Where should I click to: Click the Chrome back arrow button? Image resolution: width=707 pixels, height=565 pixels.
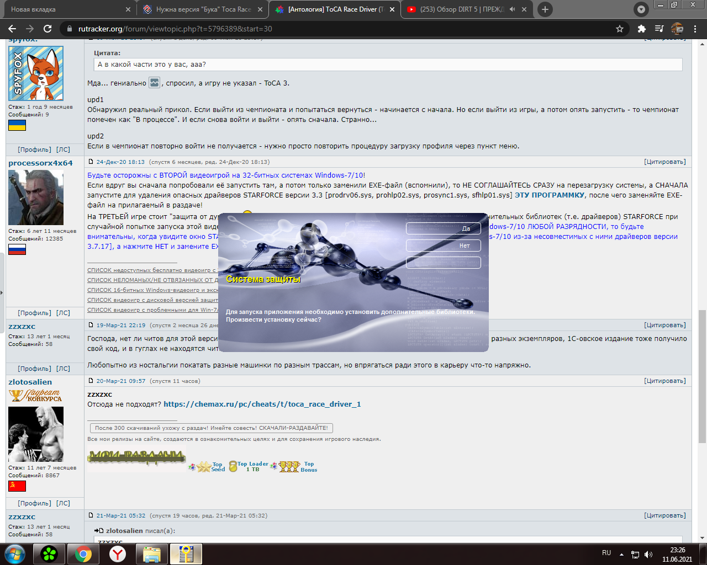click(x=12, y=29)
